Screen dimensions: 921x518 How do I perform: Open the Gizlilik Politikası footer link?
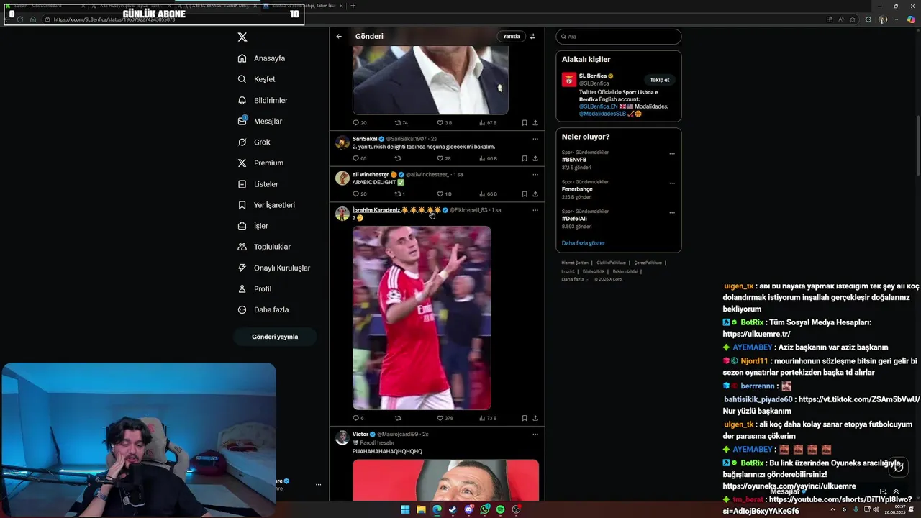click(610, 263)
